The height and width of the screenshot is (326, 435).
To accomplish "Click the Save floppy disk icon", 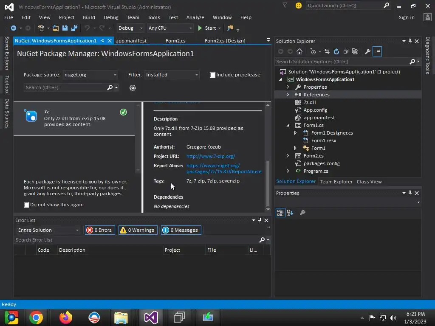I will click(x=65, y=28).
